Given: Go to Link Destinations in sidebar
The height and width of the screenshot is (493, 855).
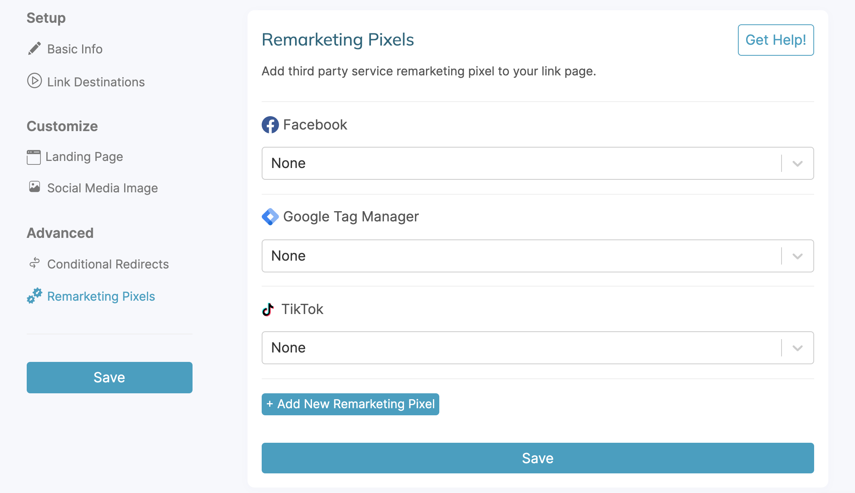Looking at the screenshot, I should point(96,82).
